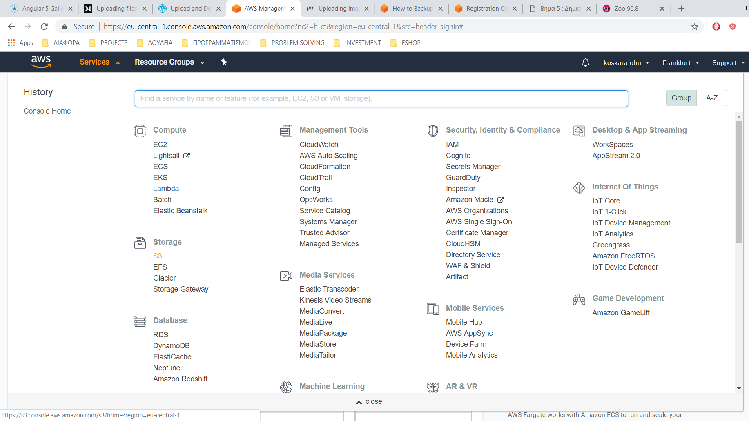This screenshot has width=749, height=421.
Task: Click the Internet Of Things icon
Action: [579, 187]
